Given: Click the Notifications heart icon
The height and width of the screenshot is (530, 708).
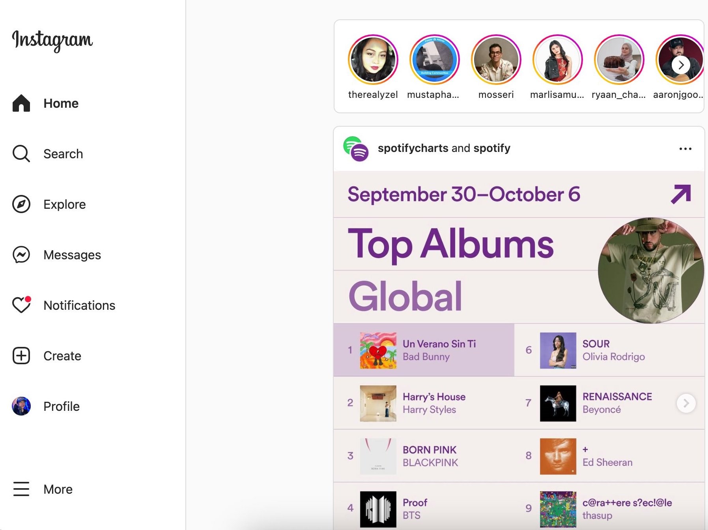Looking at the screenshot, I should 21,305.
